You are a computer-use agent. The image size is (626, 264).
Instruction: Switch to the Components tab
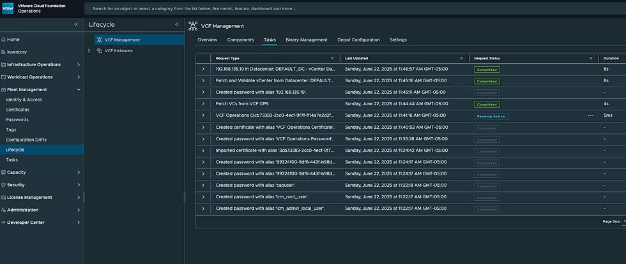(240, 40)
